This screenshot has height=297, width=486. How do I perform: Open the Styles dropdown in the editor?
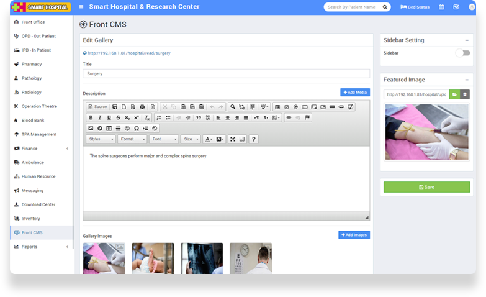pos(101,139)
